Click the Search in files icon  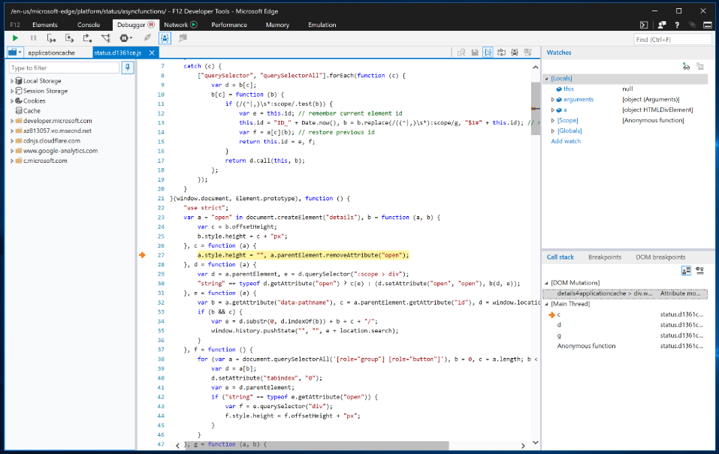coord(461,51)
